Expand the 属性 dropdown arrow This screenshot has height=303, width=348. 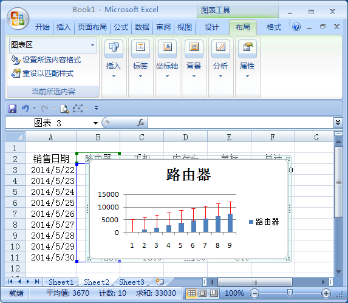pyautogui.click(x=247, y=76)
